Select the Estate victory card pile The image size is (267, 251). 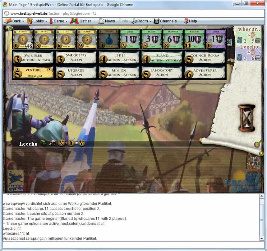130,39
